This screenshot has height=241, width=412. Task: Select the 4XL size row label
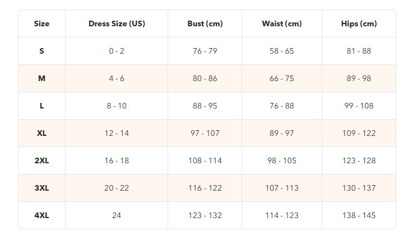click(41, 215)
